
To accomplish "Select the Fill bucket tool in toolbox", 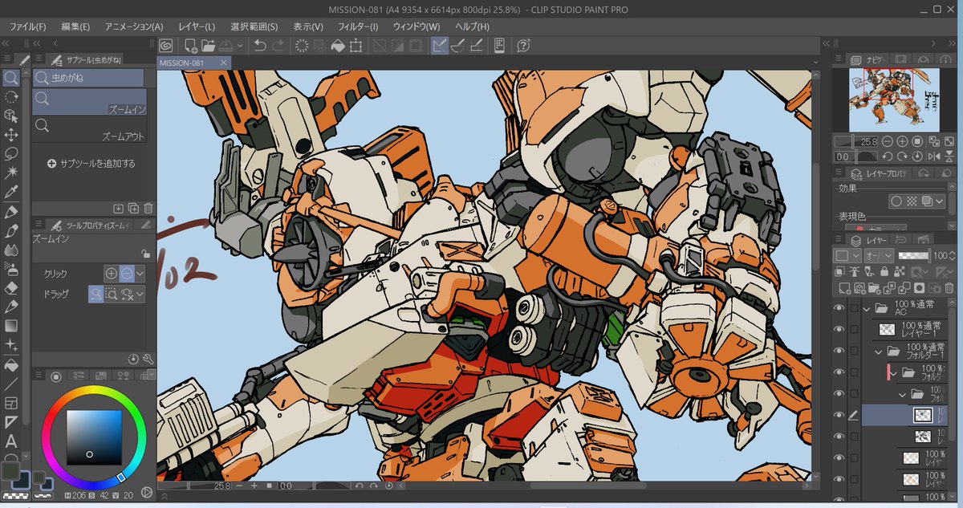I will [x=11, y=364].
